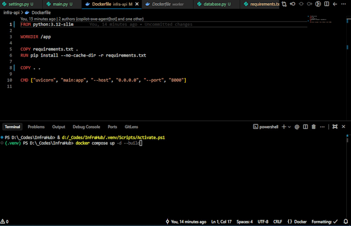Viewport: 351px width, 226px height.
Task: Maximize the terminal panel size
Action: (x=335, y=126)
